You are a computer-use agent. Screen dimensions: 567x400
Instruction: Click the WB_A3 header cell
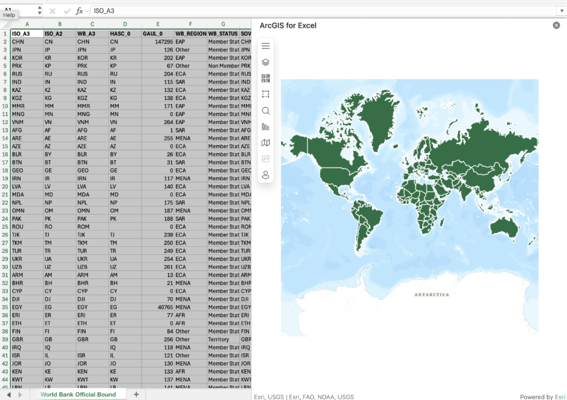92,34
